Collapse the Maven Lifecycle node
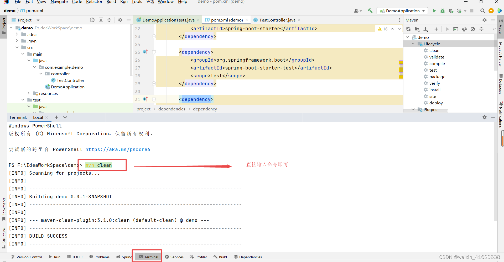 [413, 44]
